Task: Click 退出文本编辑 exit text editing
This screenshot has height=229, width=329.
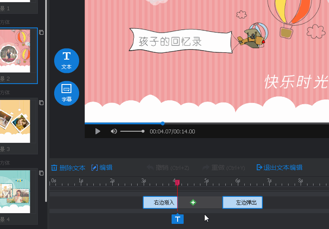Action: 280,168
